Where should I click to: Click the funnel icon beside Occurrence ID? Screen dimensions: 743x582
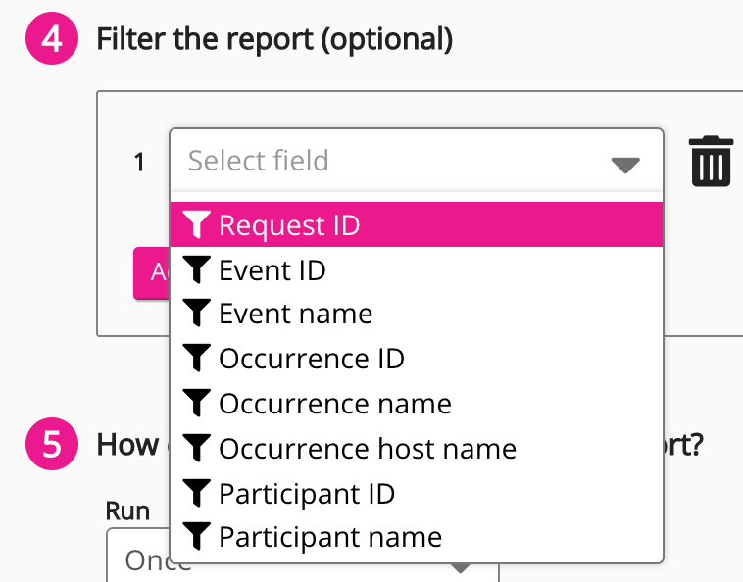(198, 359)
